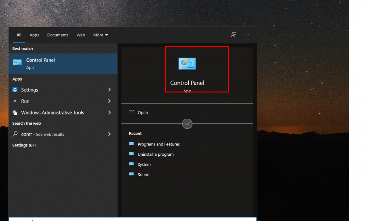
Task: Click the Run app icon
Action: click(x=15, y=101)
